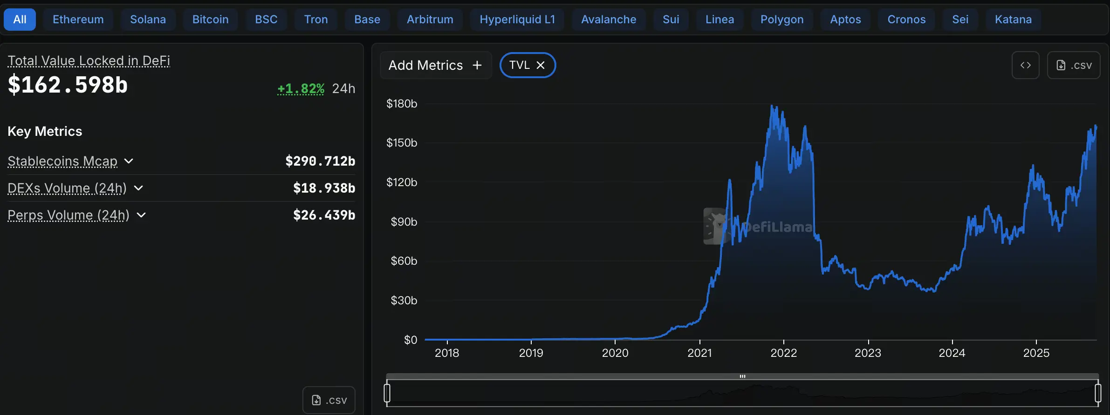Open the Hyperliquid L1 chain tab
1110x415 pixels.
(517, 20)
